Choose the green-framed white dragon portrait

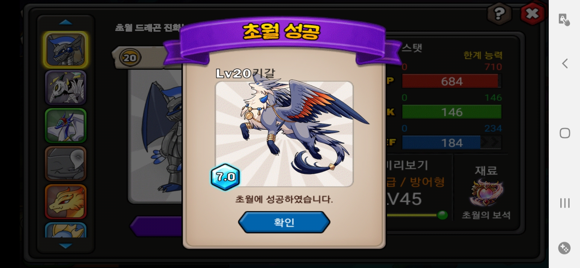pos(66,126)
